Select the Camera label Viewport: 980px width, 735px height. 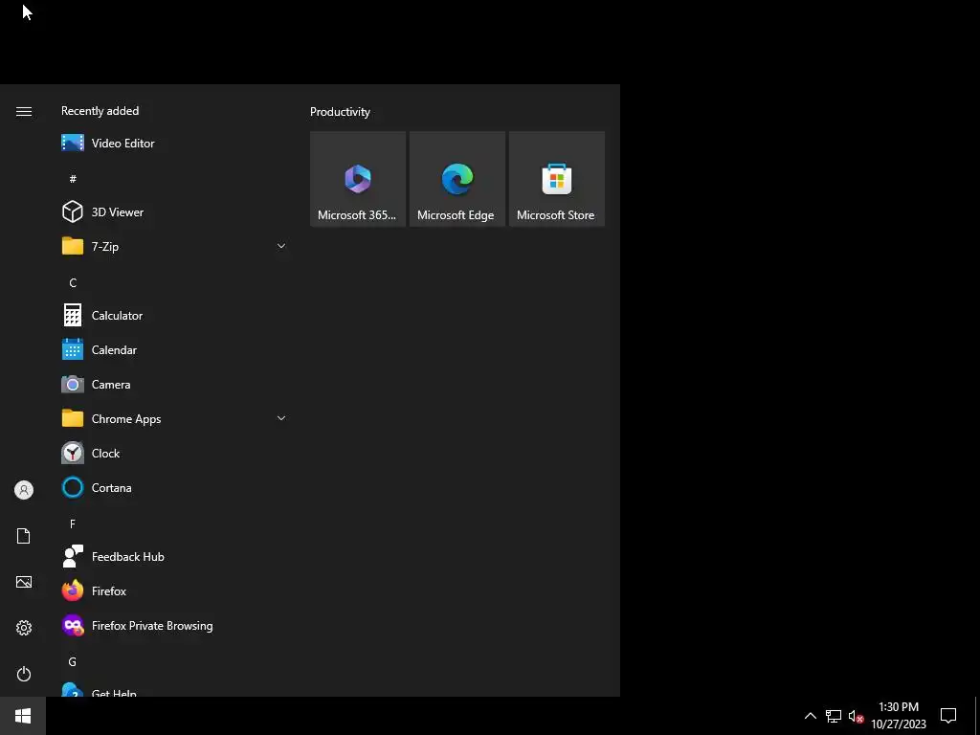[x=111, y=385]
